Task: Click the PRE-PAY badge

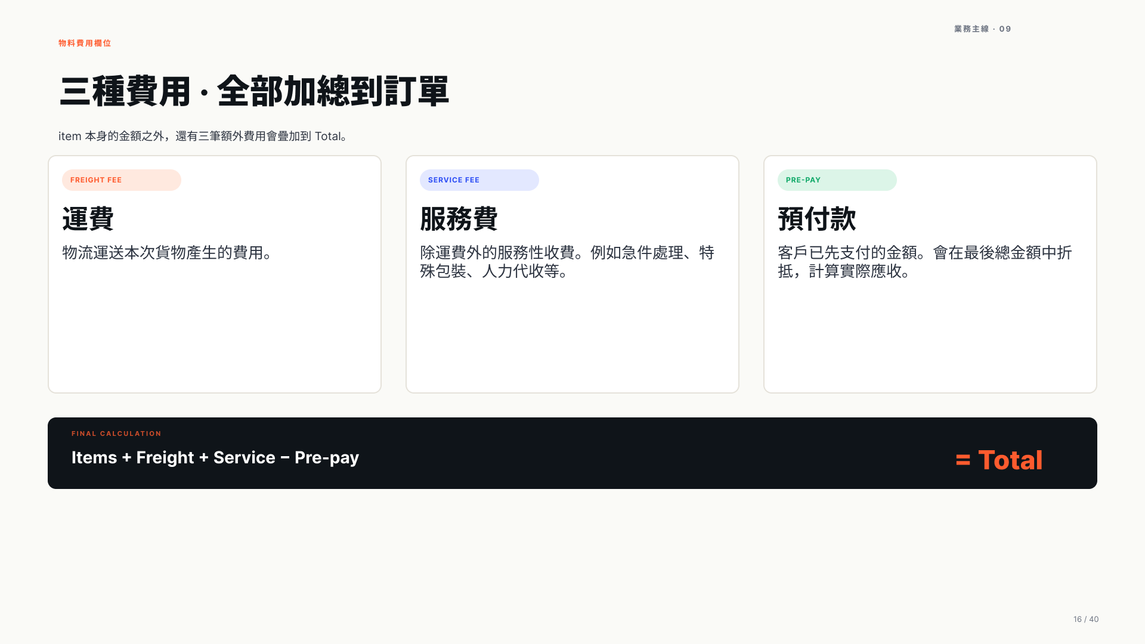Action: (837, 180)
